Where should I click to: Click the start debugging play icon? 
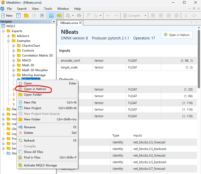coord(153,16)
